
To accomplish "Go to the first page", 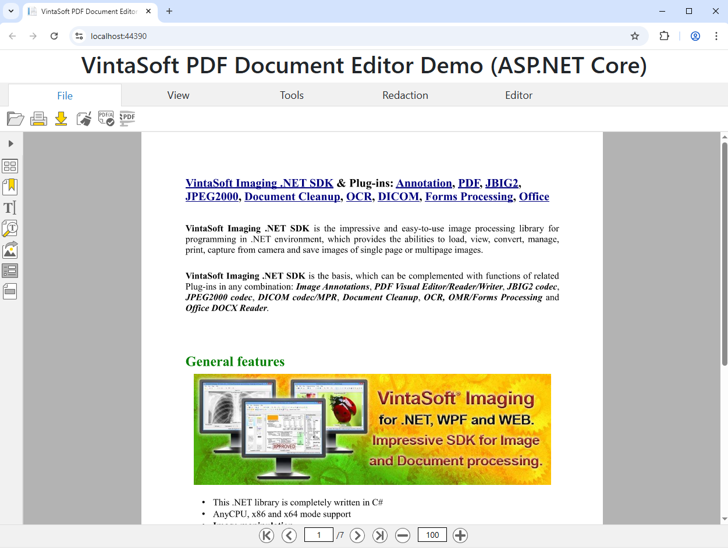I will click(x=267, y=535).
